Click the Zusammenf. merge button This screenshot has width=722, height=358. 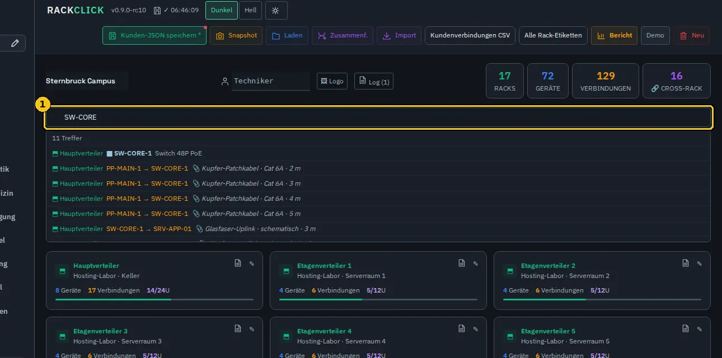343,35
